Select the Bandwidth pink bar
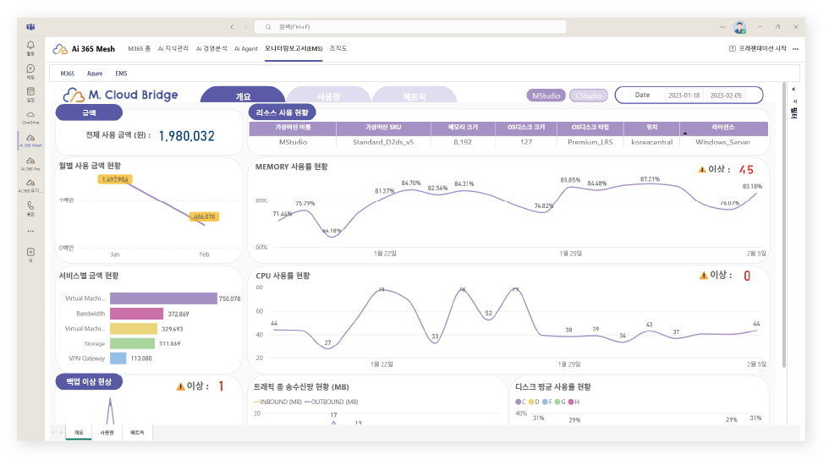Screen dimensions: 829x465 (x=136, y=314)
